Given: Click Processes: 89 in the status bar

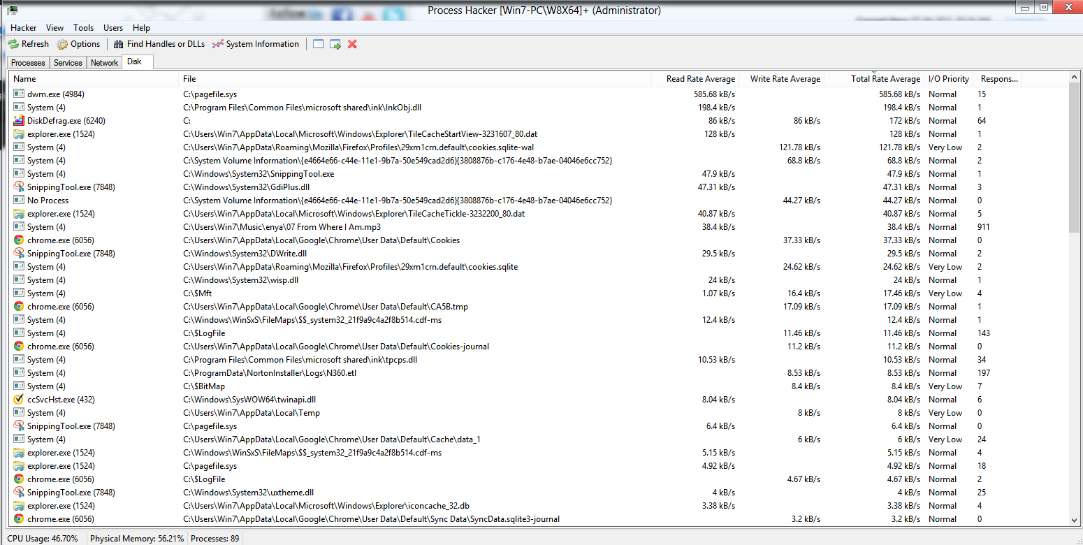Looking at the screenshot, I should pyautogui.click(x=215, y=539).
